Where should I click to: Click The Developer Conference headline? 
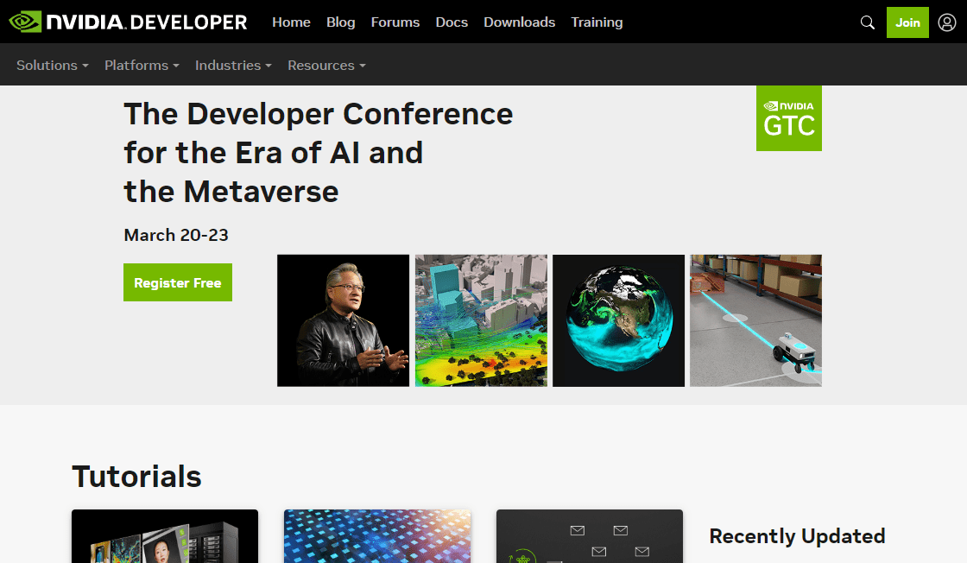[319, 153]
